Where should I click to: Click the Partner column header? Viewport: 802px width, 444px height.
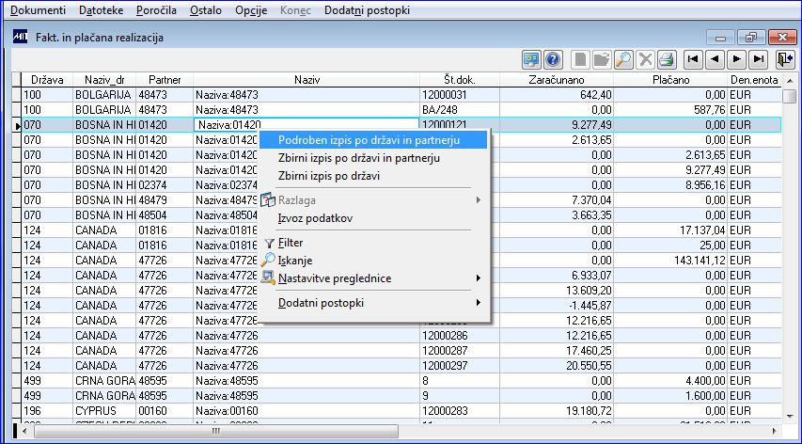click(165, 80)
